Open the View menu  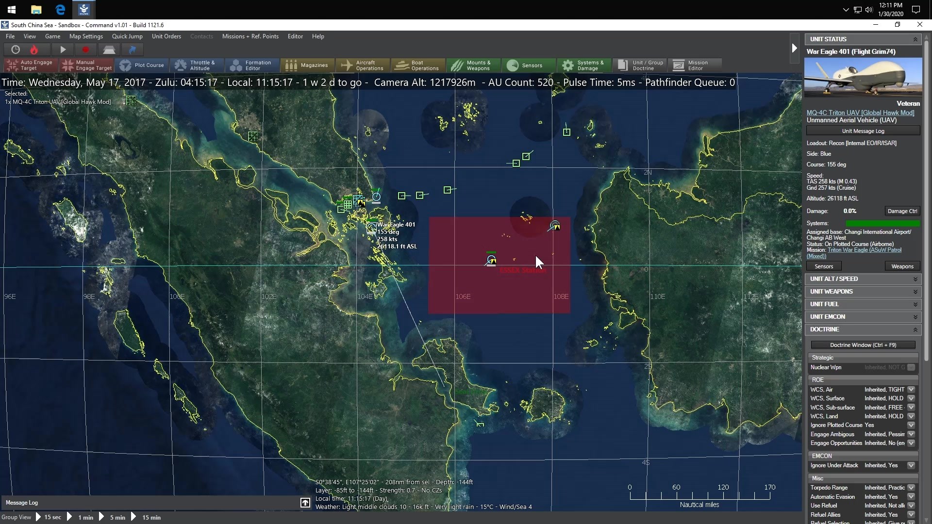pyautogui.click(x=30, y=36)
